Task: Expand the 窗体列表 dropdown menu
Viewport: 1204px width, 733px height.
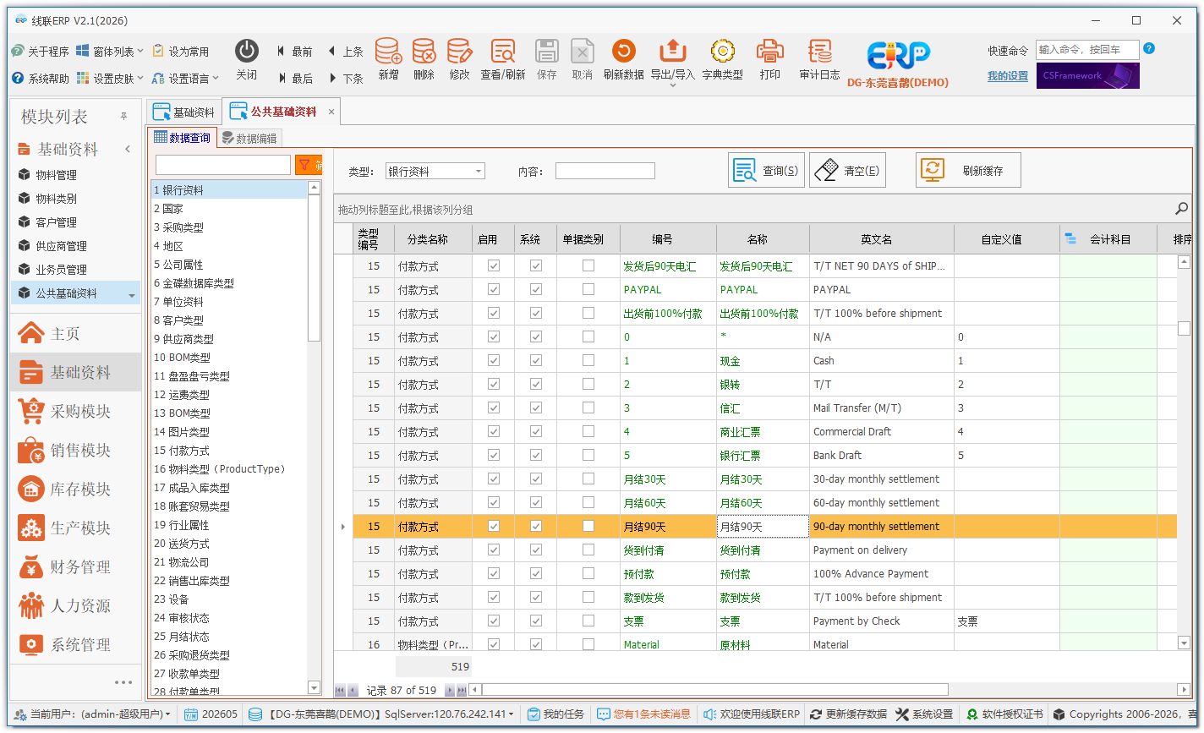Action: [x=140, y=52]
